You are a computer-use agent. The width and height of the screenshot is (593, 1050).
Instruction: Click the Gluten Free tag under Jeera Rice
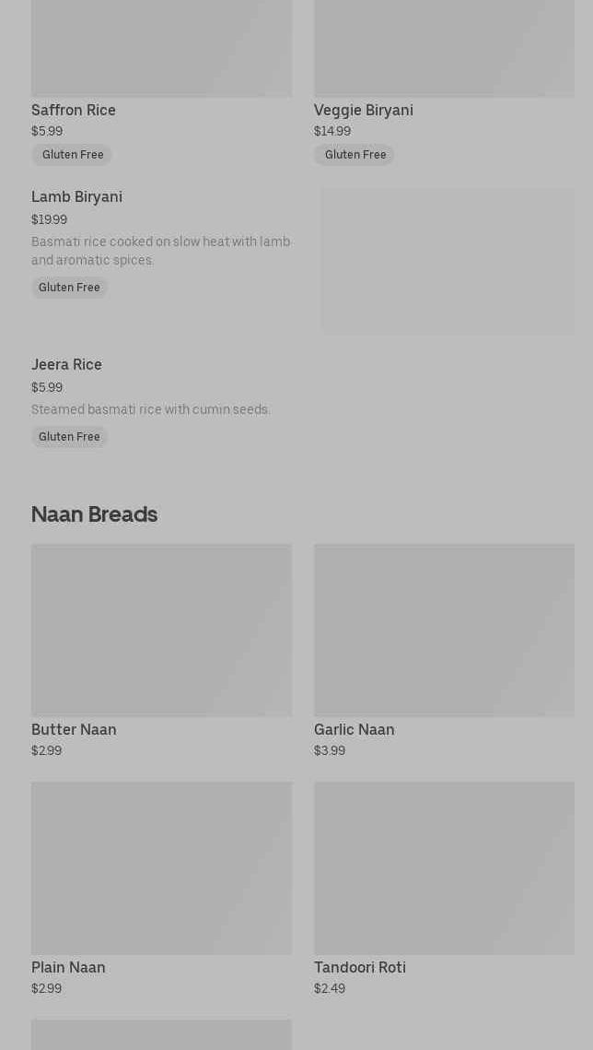tap(69, 437)
